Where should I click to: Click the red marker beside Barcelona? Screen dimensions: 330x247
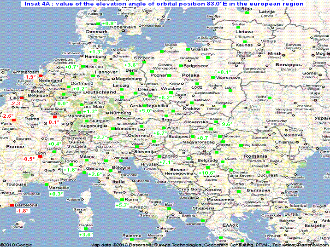click(12, 205)
